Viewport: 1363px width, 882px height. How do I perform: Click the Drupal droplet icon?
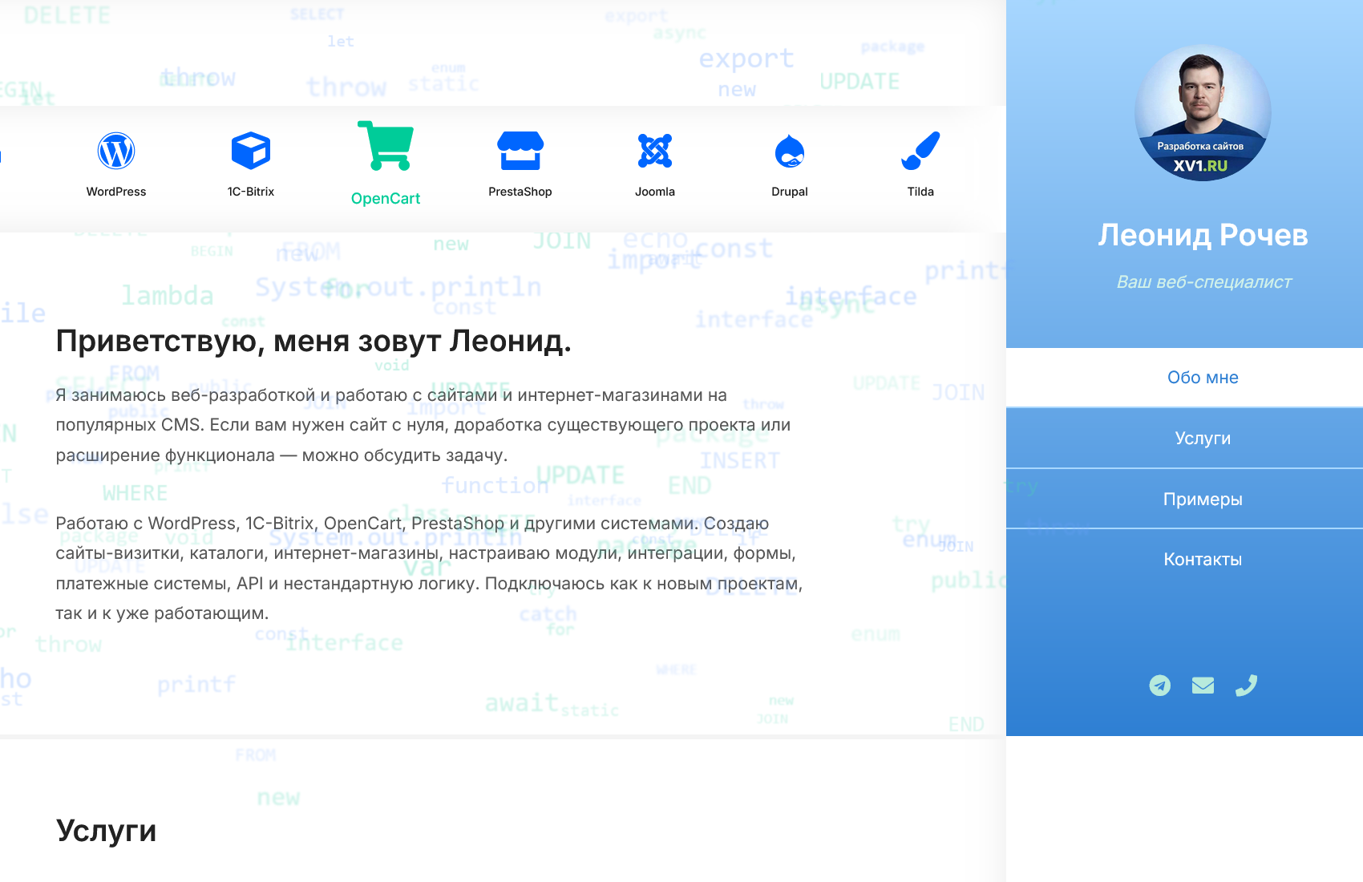(790, 149)
